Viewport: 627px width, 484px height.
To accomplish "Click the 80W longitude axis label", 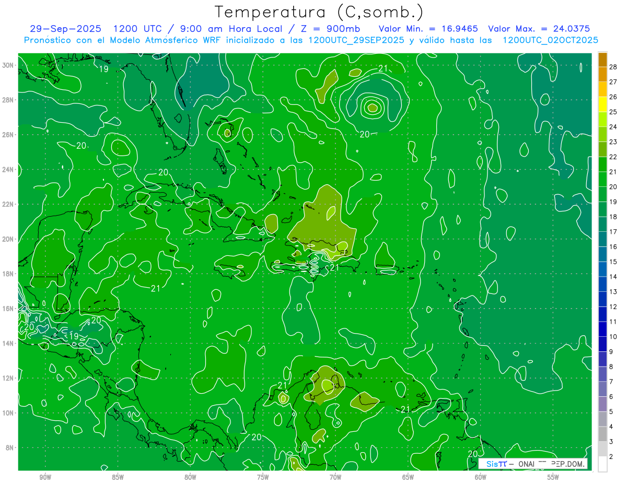I will click(190, 477).
